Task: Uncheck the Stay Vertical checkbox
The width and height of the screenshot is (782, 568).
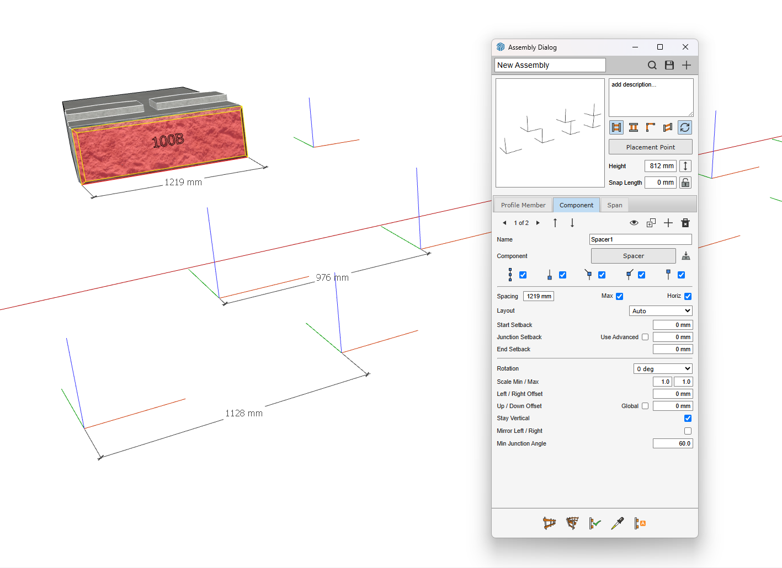Action: coord(688,419)
